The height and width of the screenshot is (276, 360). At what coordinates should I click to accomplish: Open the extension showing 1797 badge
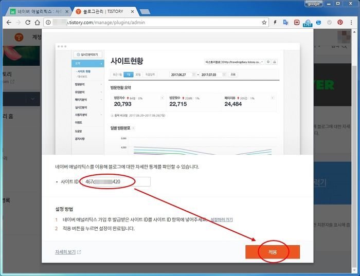pos(308,23)
